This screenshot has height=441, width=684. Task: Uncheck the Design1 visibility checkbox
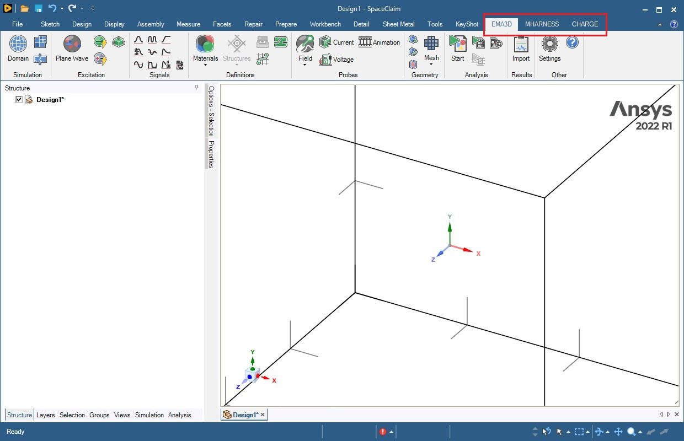(x=19, y=100)
